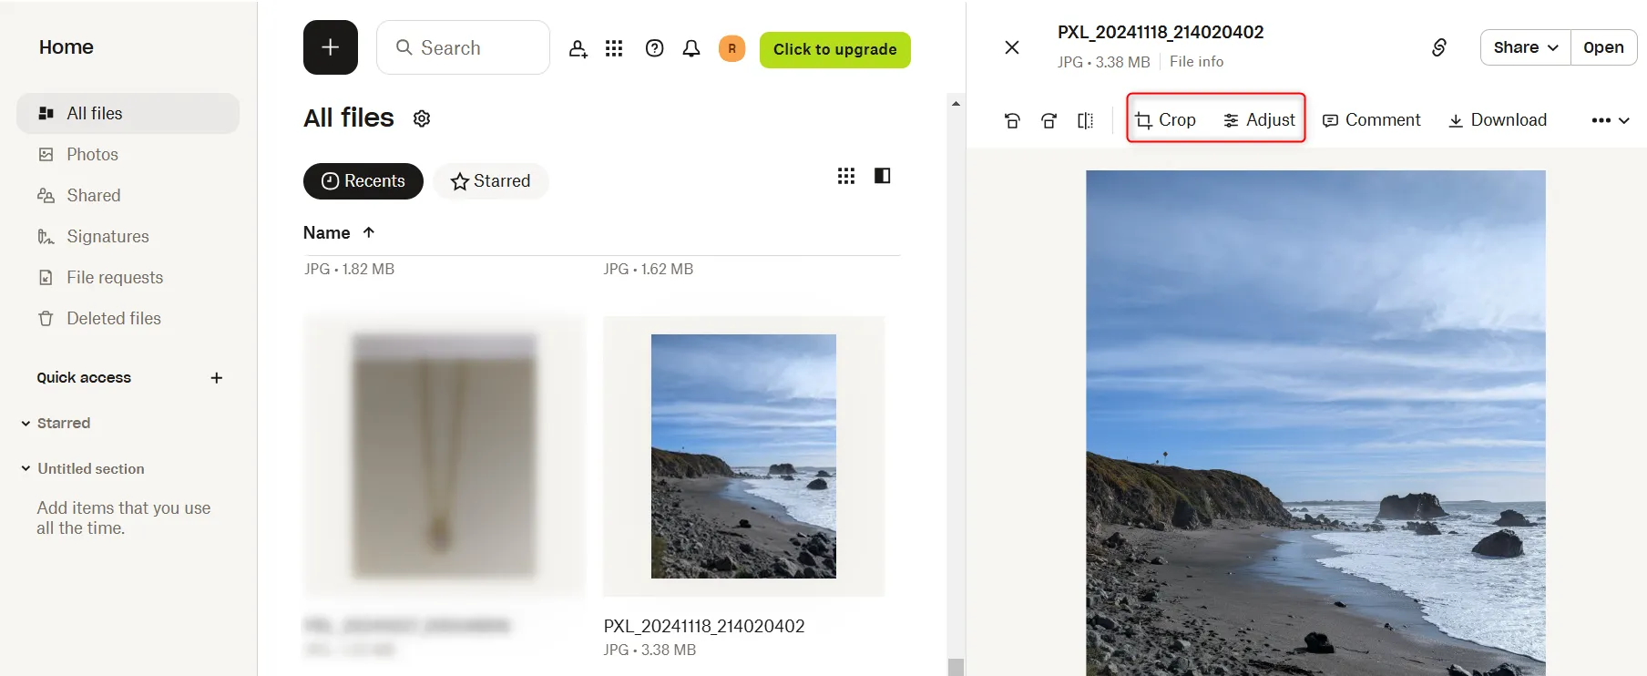The image size is (1647, 676).
Task: Open the File info link
Action: click(x=1196, y=62)
